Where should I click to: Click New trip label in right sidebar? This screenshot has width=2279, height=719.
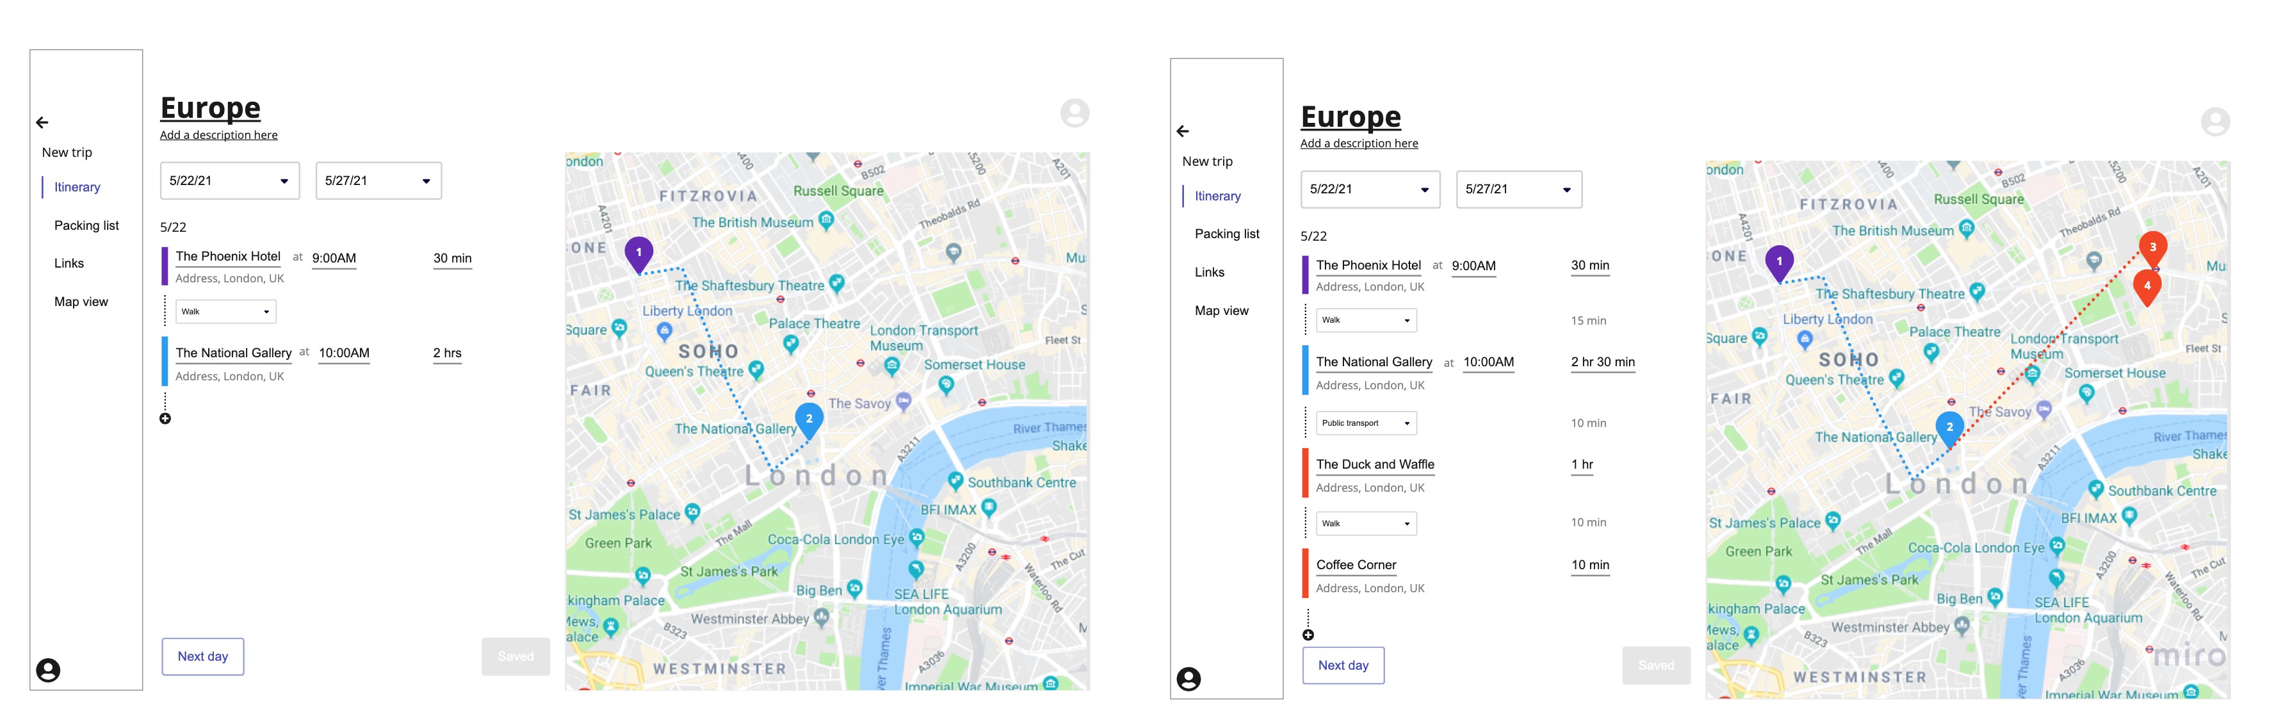1208,162
